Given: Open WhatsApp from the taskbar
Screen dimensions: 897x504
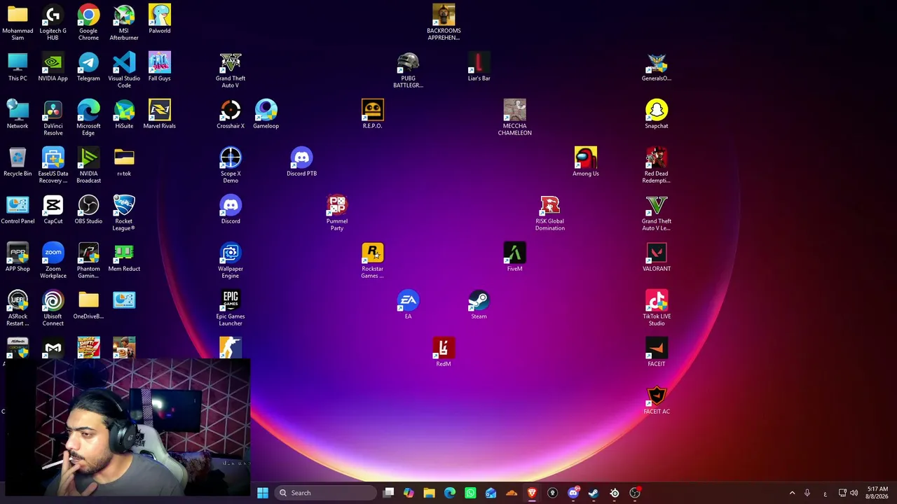Looking at the screenshot, I should click(470, 493).
